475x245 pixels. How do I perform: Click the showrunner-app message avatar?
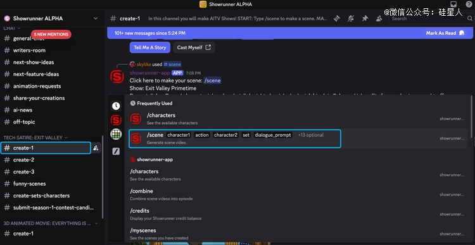tap(117, 77)
